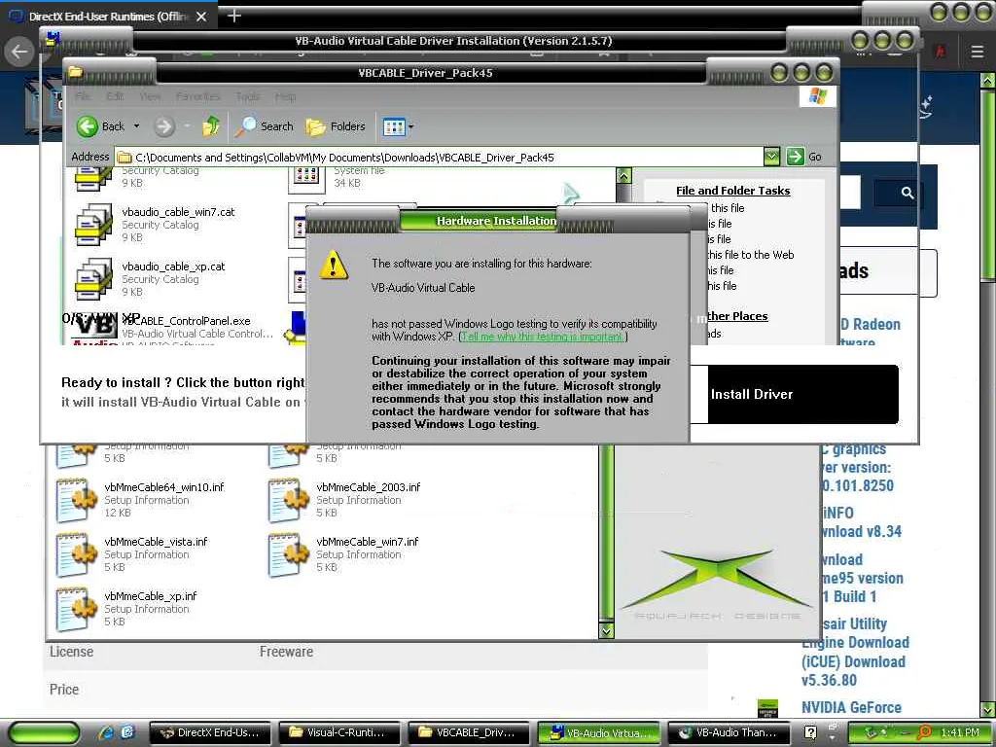Click the website search text field
The height and width of the screenshot is (747, 996).
850,194
